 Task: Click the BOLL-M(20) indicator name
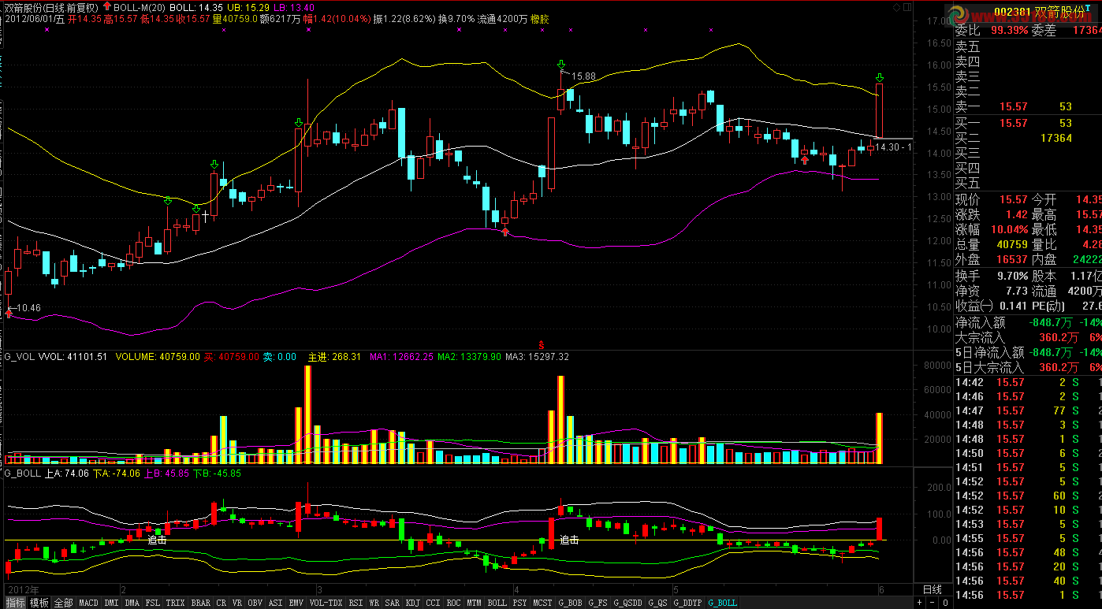(x=140, y=7)
